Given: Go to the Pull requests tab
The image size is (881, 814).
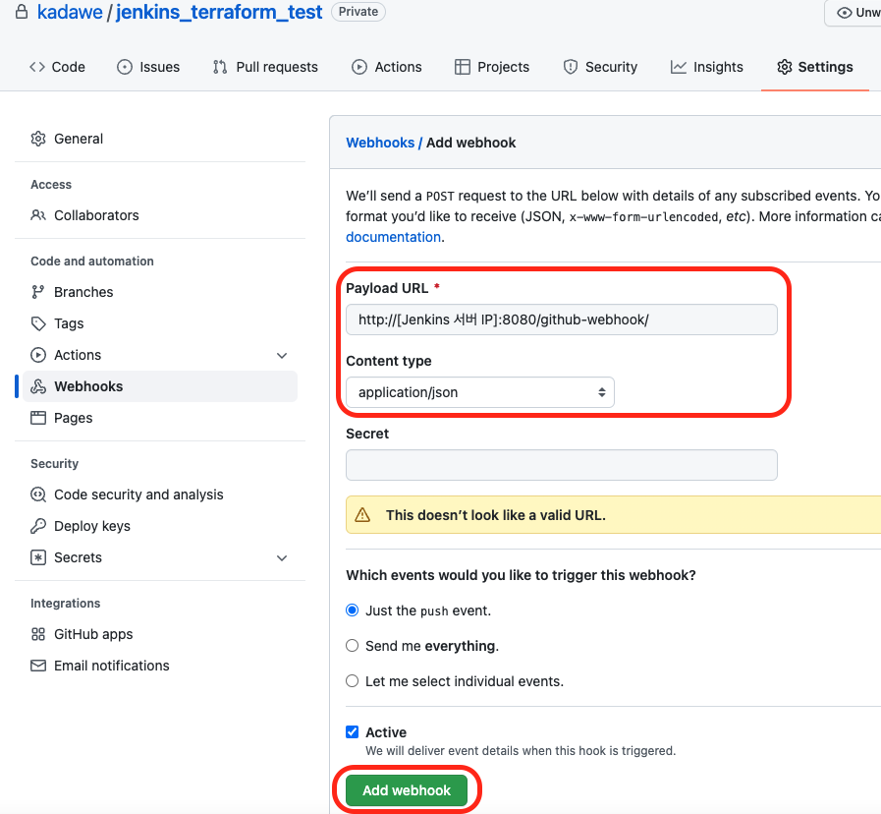Looking at the screenshot, I should (265, 67).
